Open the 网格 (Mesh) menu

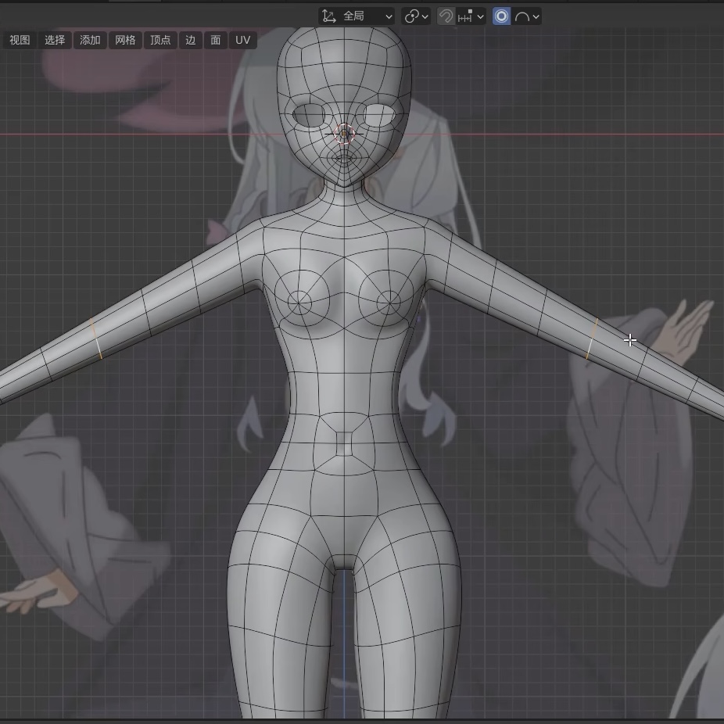click(125, 40)
